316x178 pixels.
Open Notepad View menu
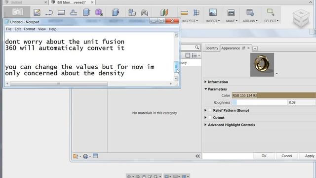pos(42,29)
